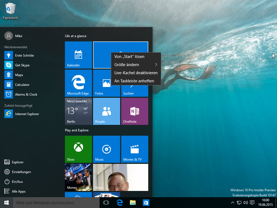Open the People tile
Screen dimensions: 277x208
[107, 111]
